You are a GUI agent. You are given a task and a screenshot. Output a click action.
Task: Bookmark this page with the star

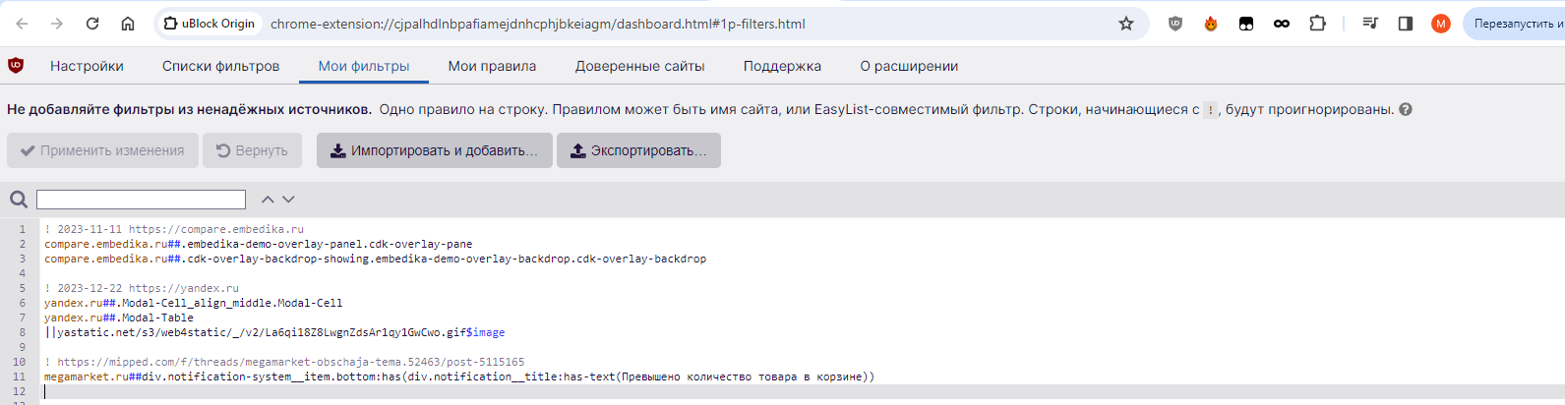pyautogui.click(x=1126, y=24)
